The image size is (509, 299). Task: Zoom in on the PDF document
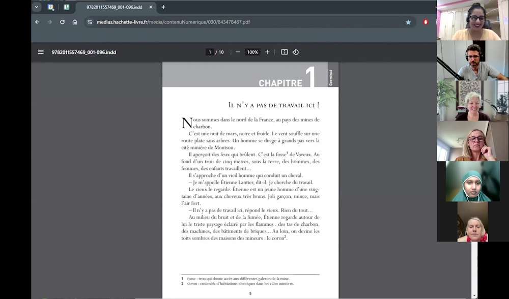click(x=267, y=52)
